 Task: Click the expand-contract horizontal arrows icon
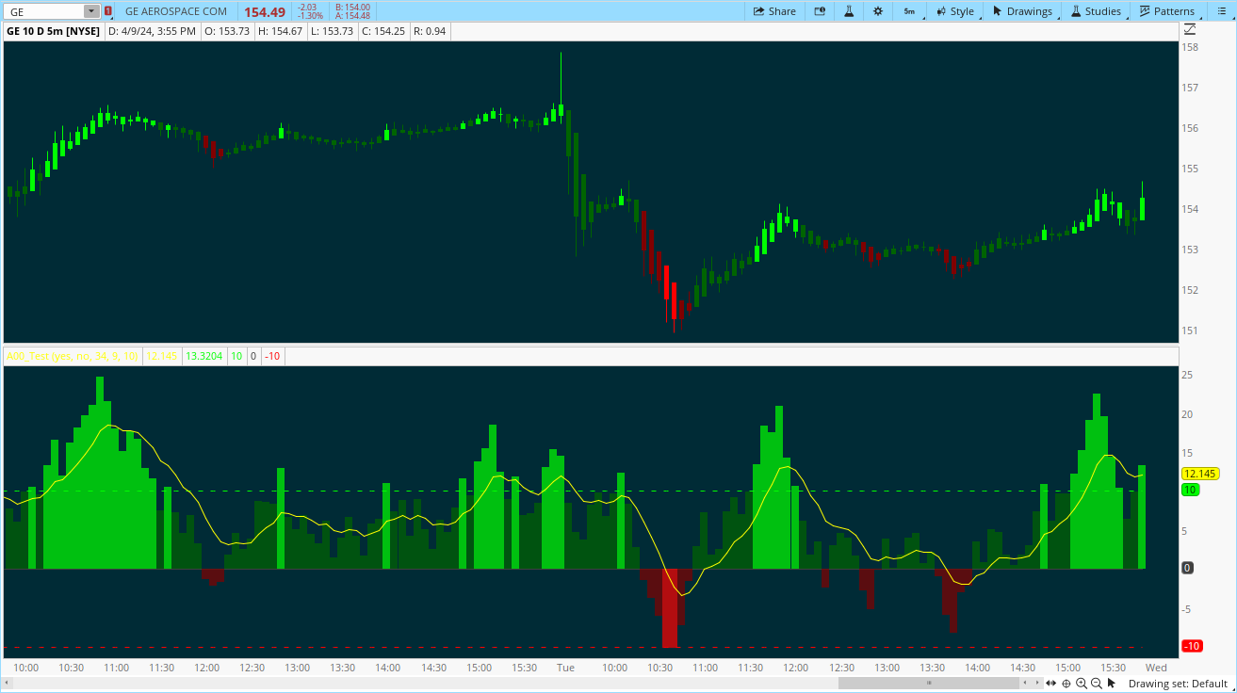point(1051,683)
